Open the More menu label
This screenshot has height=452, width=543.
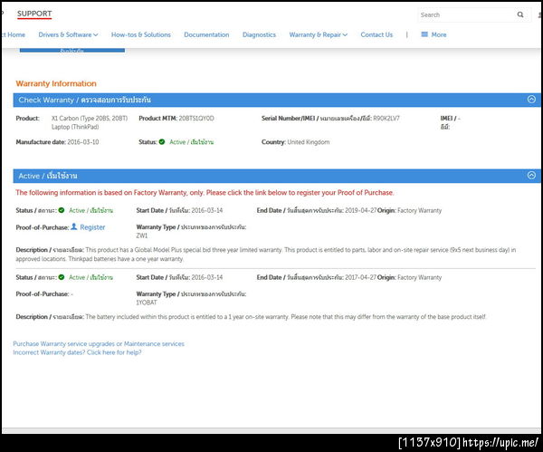pyautogui.click(x=439, y=34)
